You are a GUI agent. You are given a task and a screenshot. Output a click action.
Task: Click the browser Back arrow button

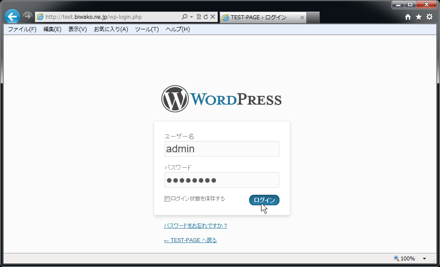[x=12, y=17]
